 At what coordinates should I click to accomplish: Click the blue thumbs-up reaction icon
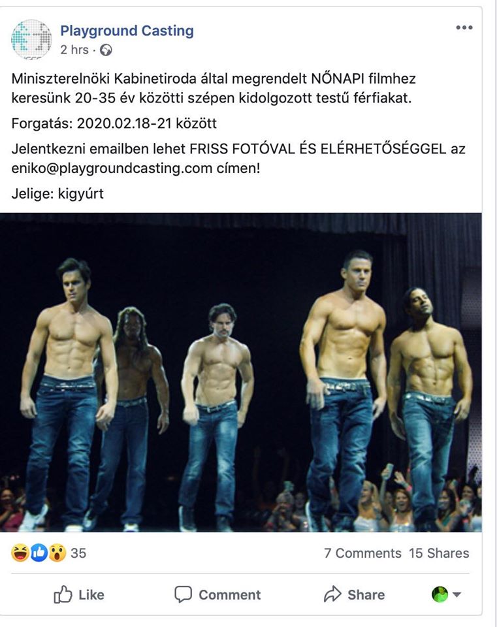(x=39, y=553)
